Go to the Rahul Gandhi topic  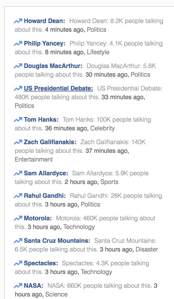coord(45,196)
